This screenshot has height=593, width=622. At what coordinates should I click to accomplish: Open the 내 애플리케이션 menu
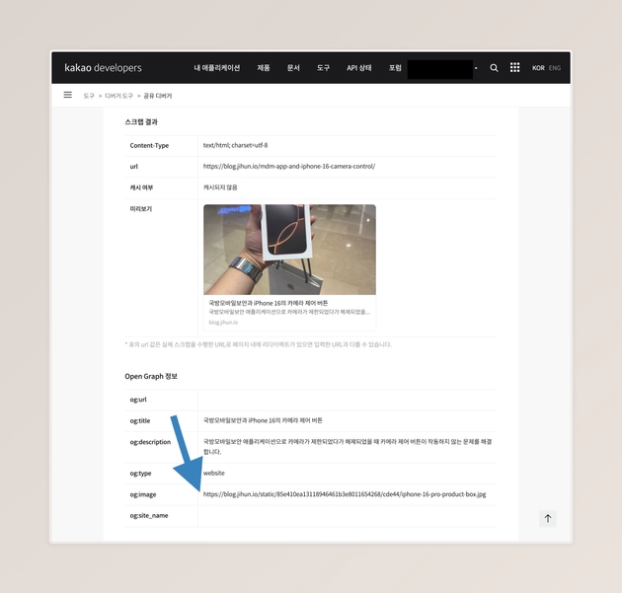216,68
